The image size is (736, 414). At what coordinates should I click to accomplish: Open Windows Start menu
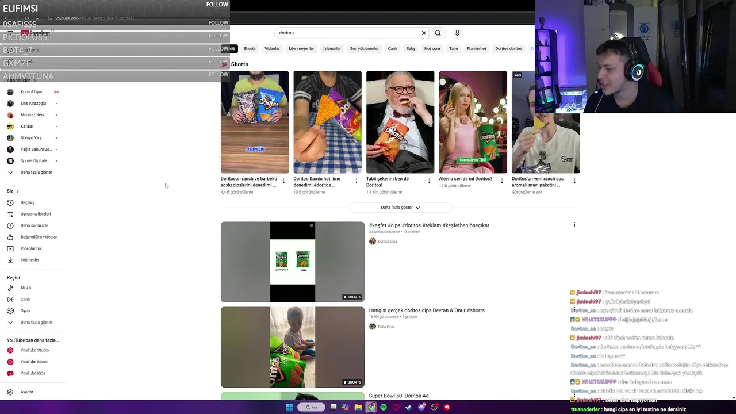click(290, 407)
